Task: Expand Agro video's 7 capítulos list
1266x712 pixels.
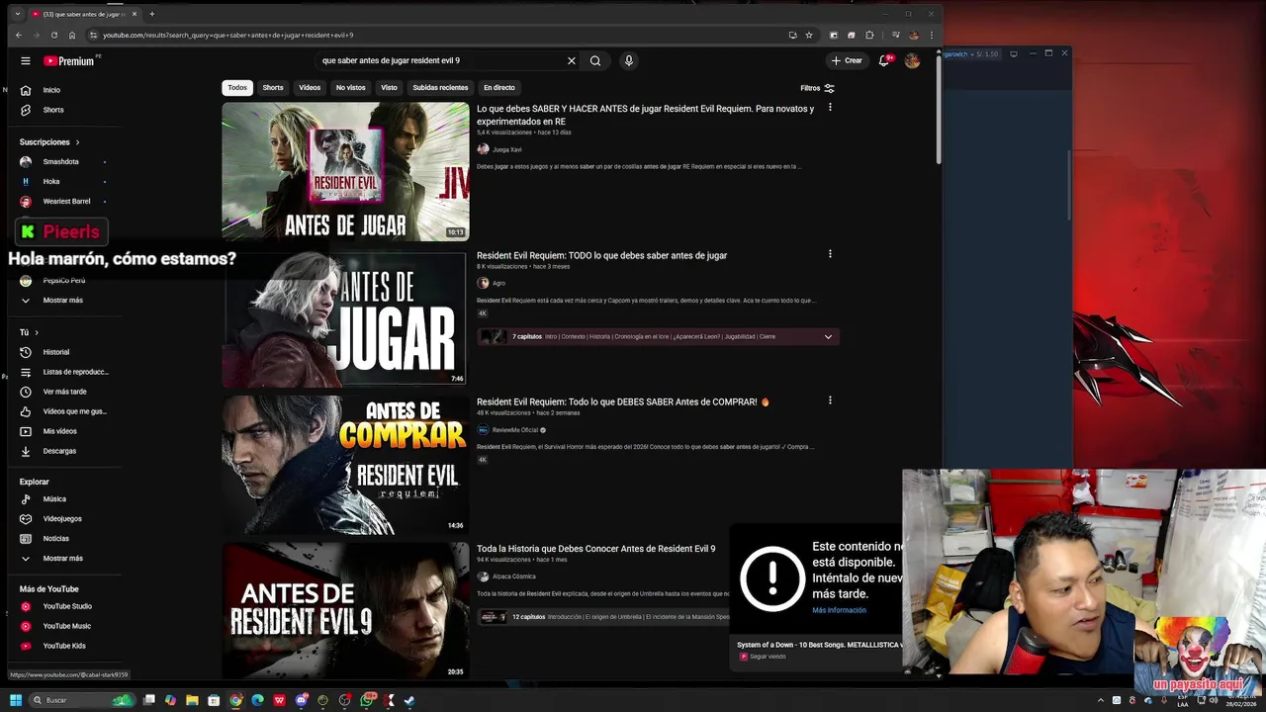Action: coord(828,336)
